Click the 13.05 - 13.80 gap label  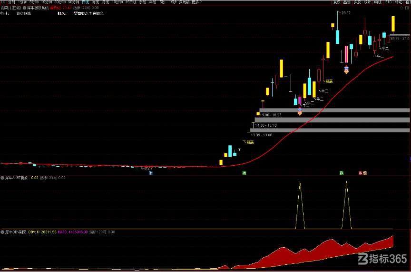pos(262,135)
